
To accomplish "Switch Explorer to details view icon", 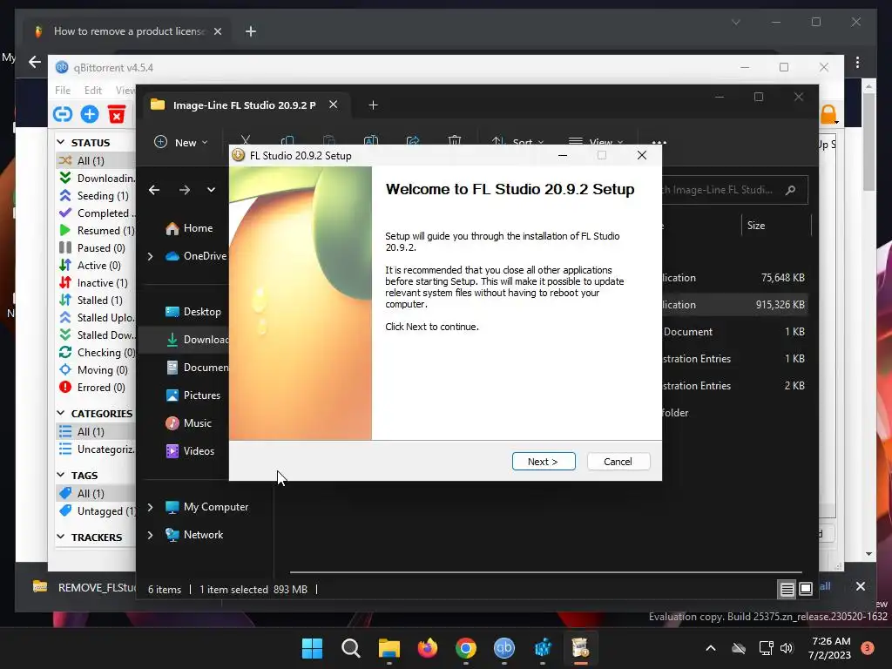I will [x=787, y=590].
